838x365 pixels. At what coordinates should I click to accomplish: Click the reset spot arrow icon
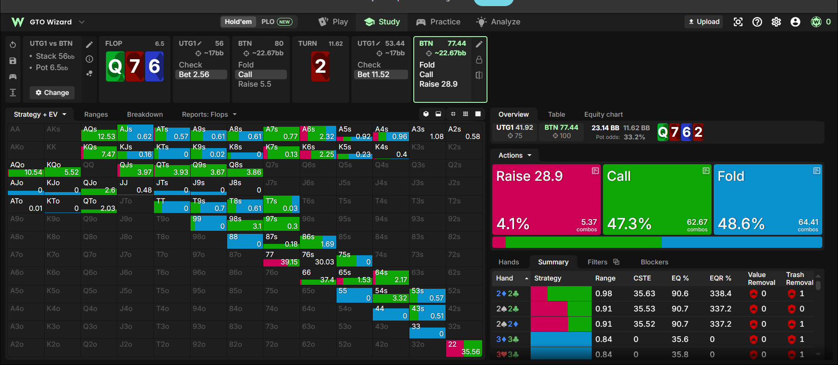point(13,45)
